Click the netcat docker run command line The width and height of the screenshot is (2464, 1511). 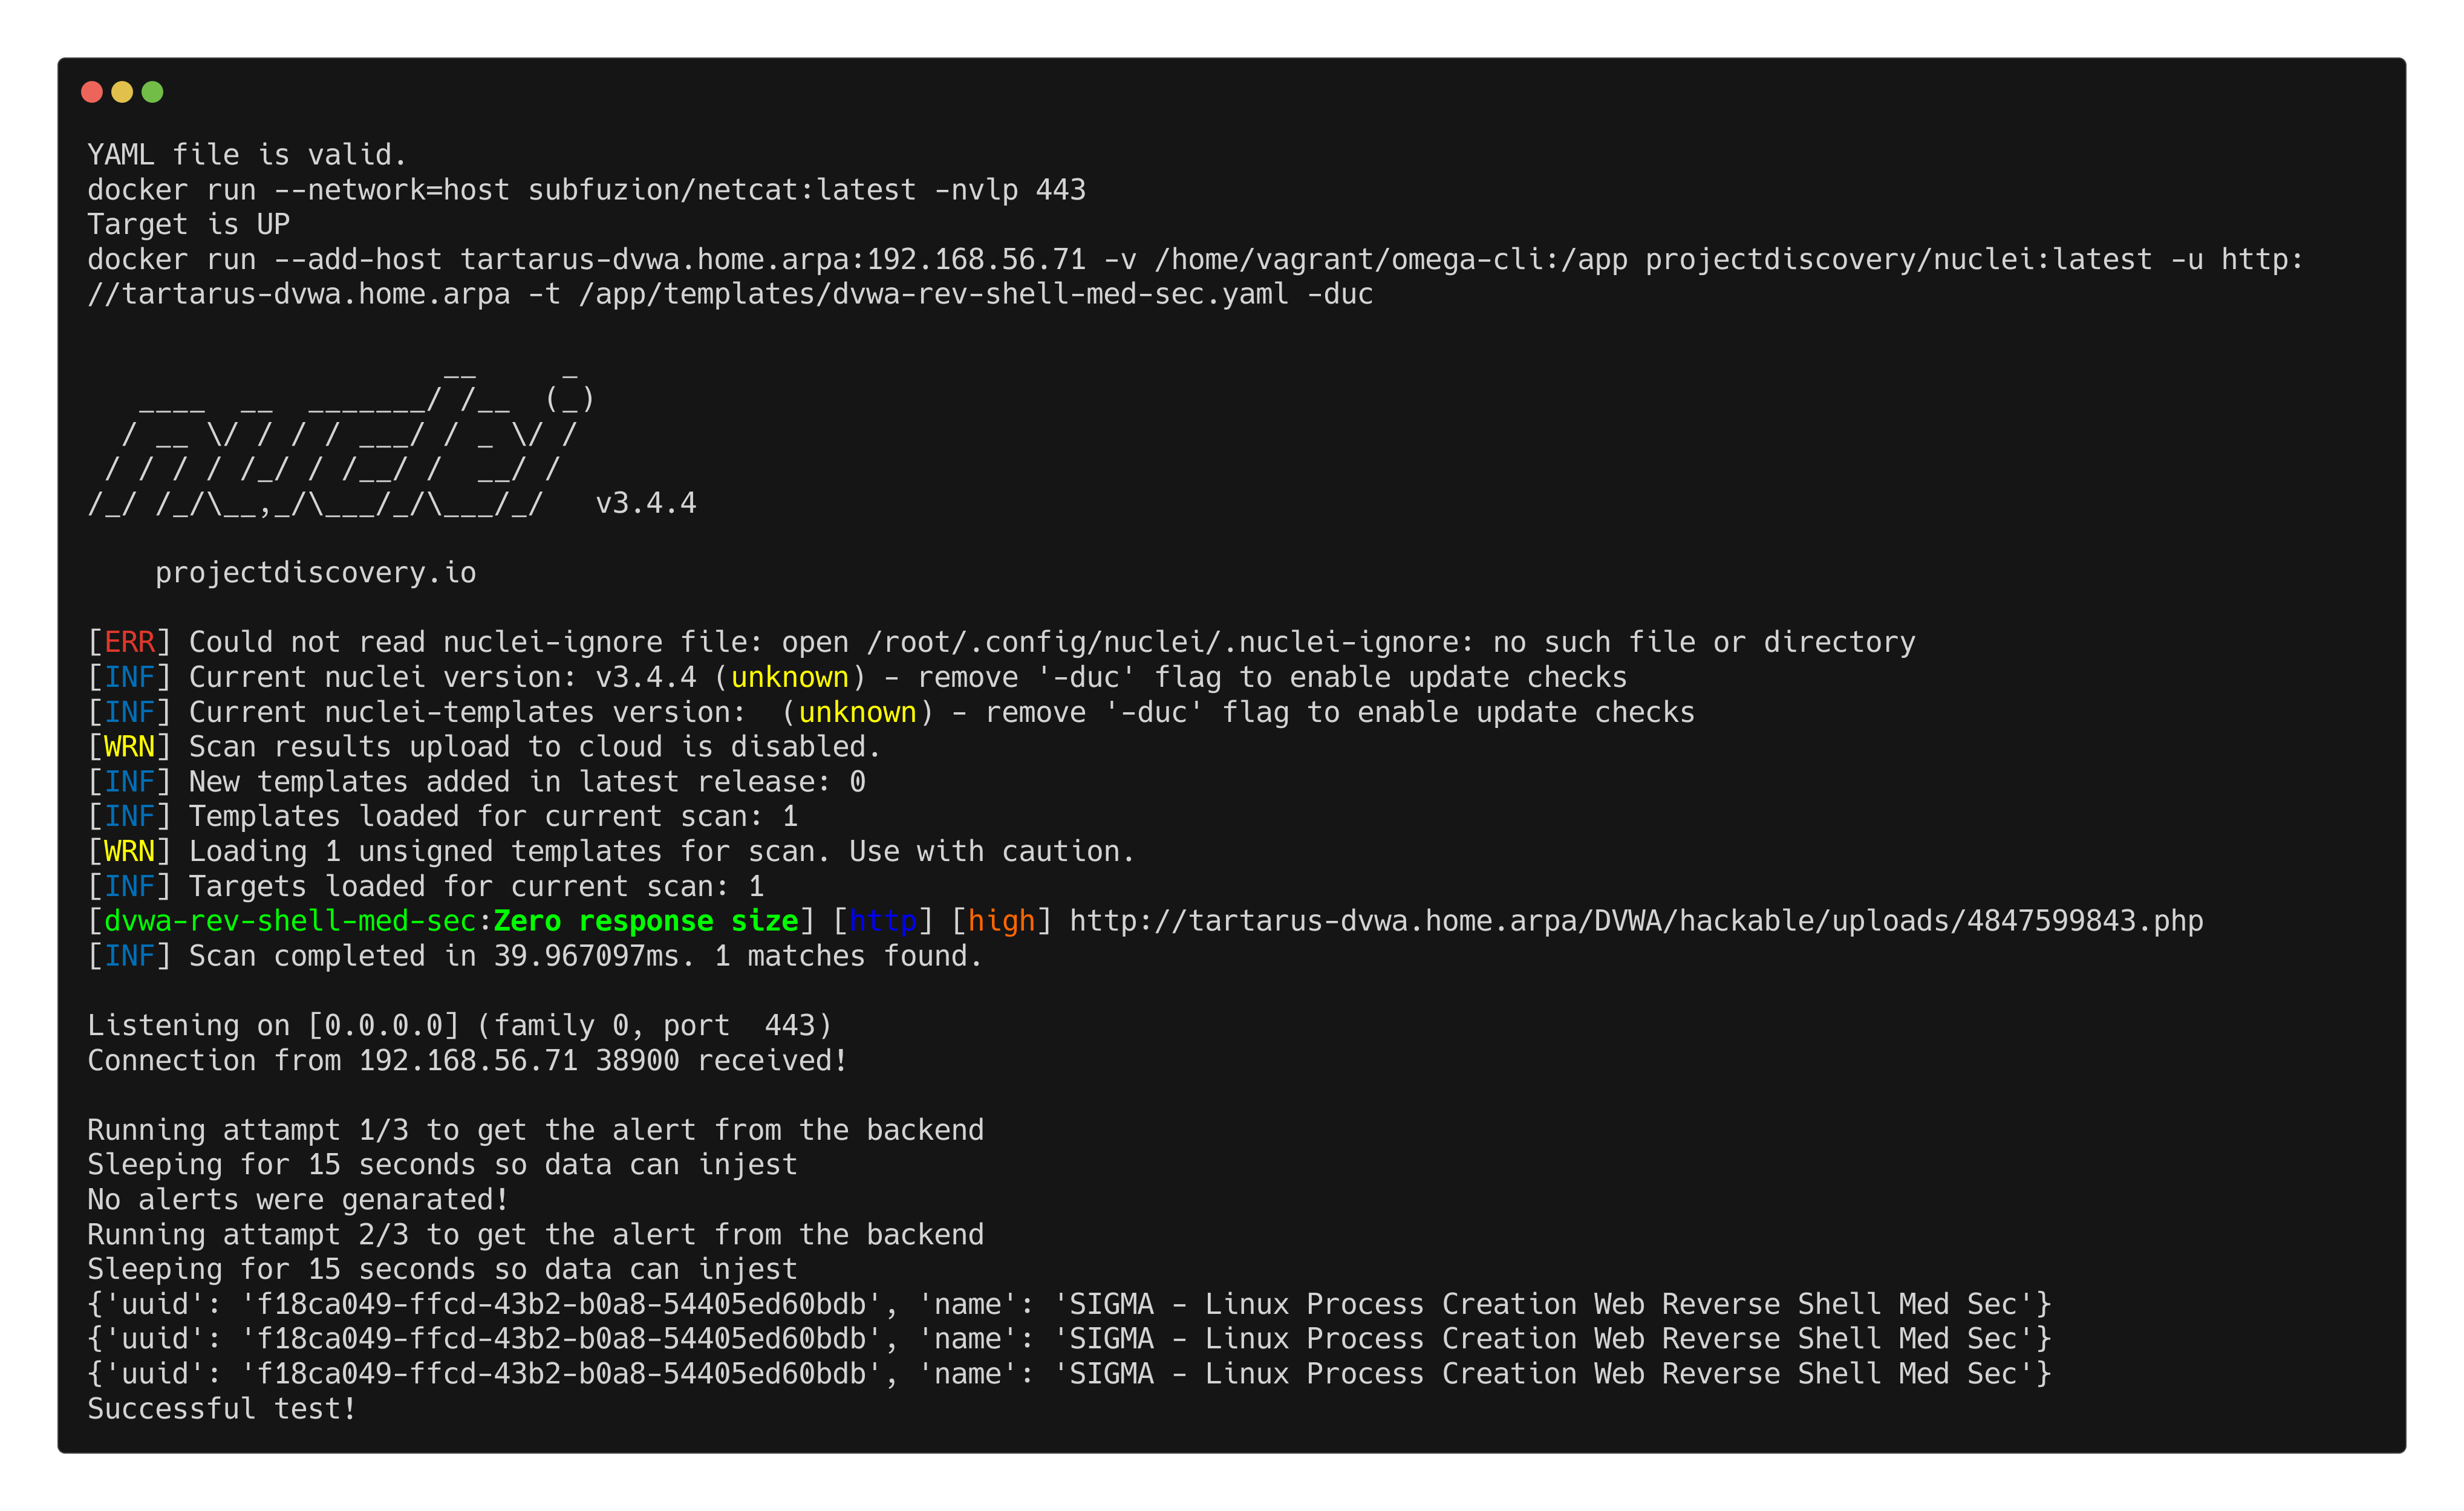tap(586, 190)
